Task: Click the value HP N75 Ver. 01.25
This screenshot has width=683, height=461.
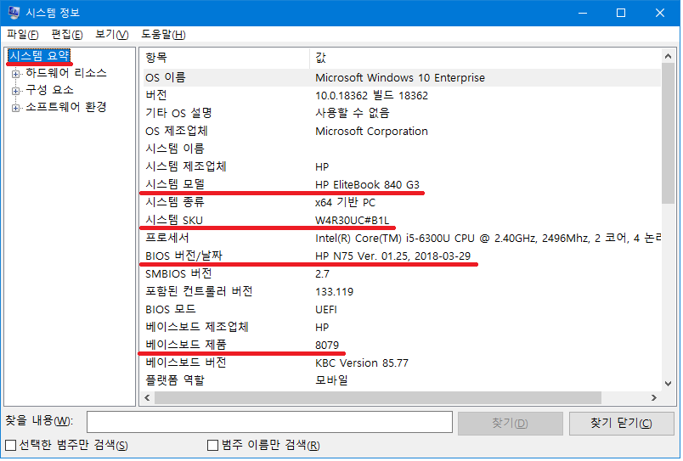Action: 393,256
